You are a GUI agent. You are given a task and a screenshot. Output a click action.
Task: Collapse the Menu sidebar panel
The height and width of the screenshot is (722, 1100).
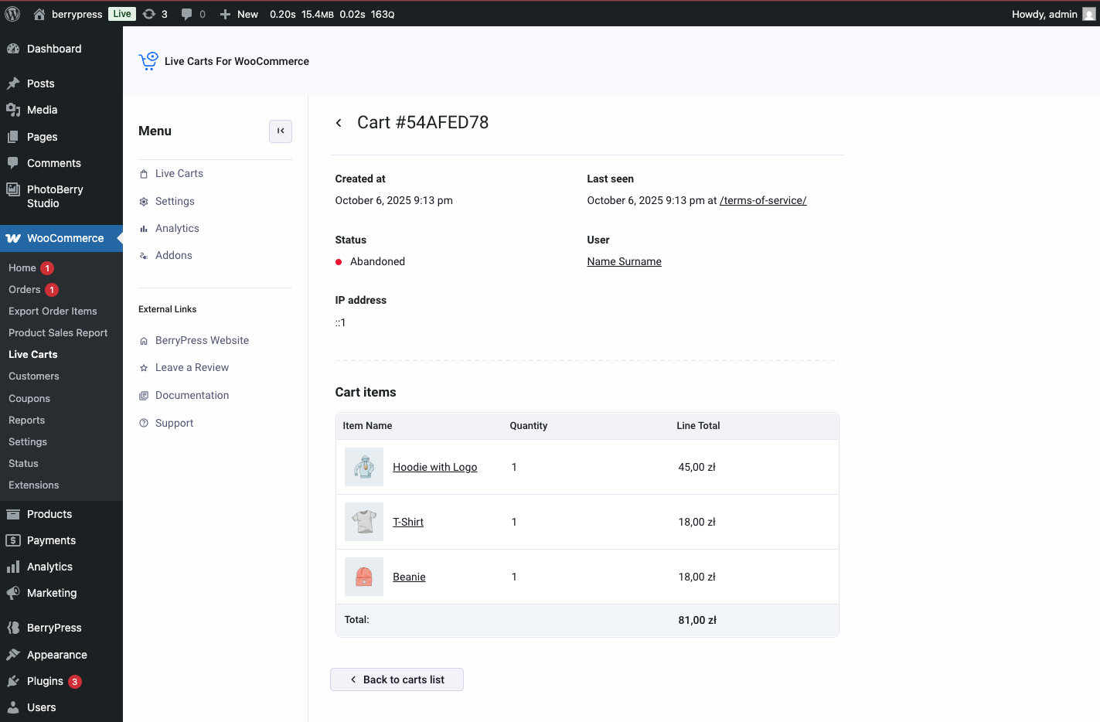281,131
